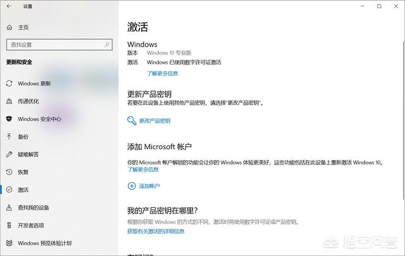Click the plus circle icon for 添加帐户
The image size is (405, 256).
(x=132, y=186)
